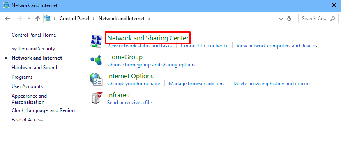Maximize the Network and Internet window
The height and width of the screenshot is (154, 341).
315,5
